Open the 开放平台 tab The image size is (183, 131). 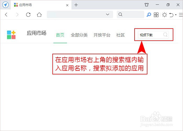(102, 35)
